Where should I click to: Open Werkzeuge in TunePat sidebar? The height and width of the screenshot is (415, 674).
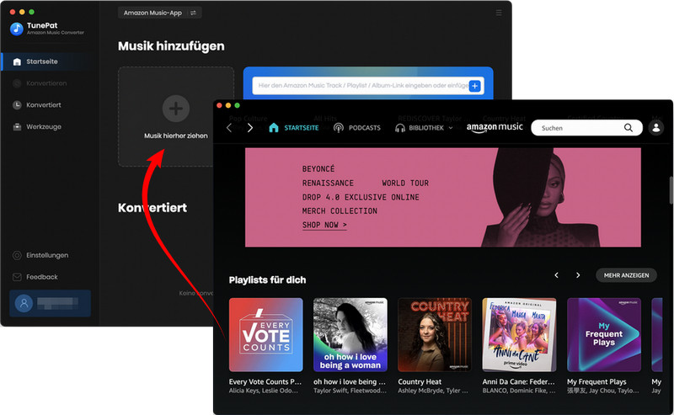(x=44, y=127)
